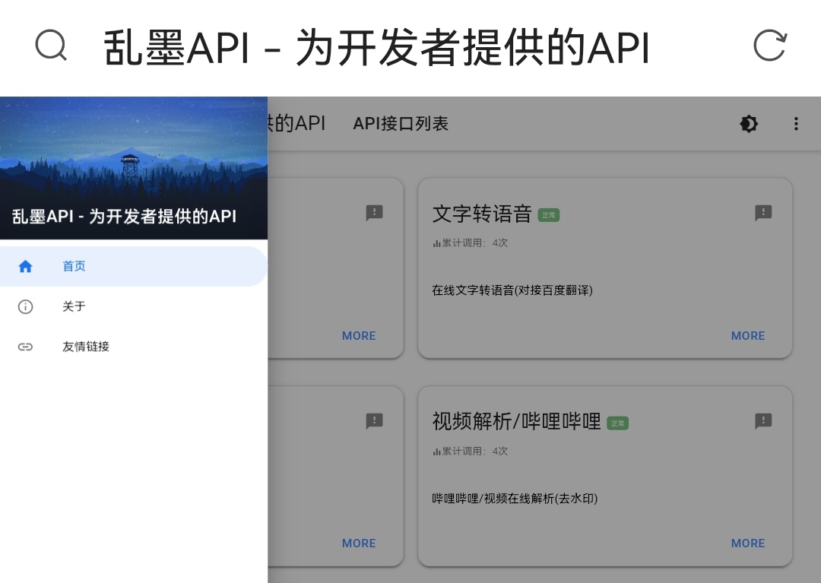Click the usage stats icon under 视频解析/哔哩哔哩

tap(435, 452)
